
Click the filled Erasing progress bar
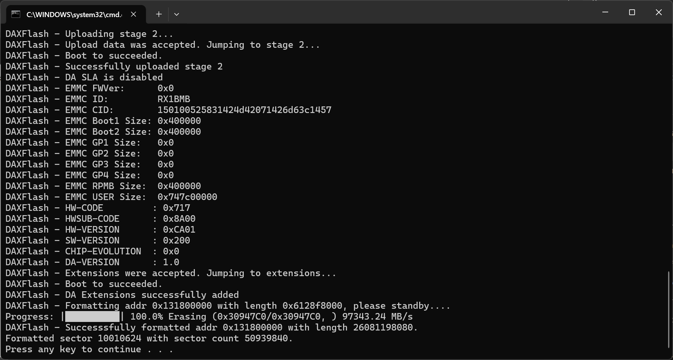[92, 317]
